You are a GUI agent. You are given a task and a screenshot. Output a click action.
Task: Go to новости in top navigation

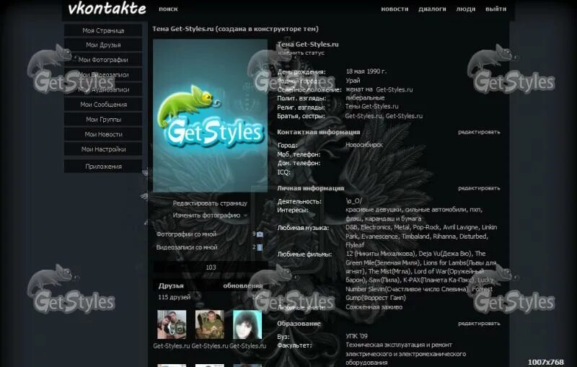pos(395,9)
